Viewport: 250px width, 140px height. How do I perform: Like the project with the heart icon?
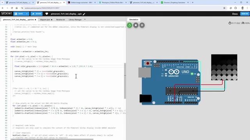tap(46, 14)
